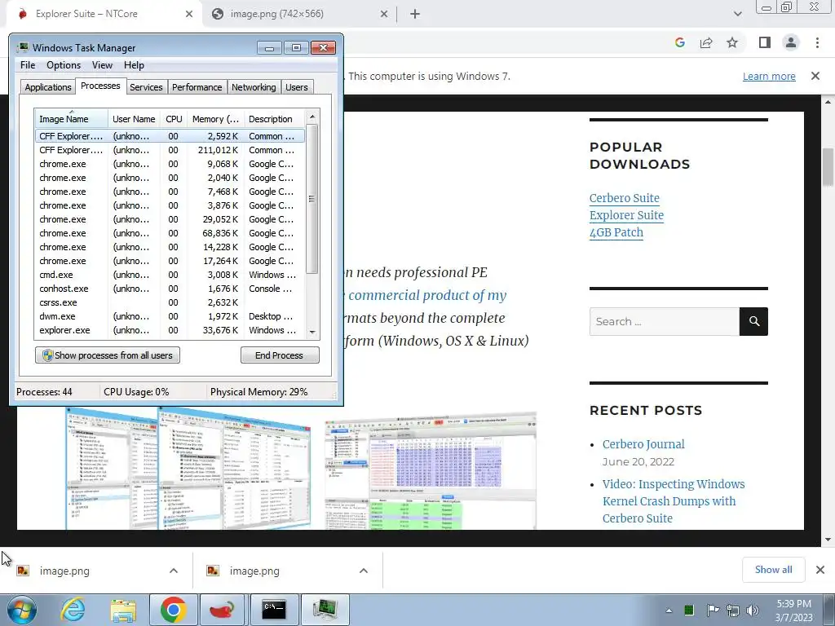Switch to the Performance tab
The height and width of the screenshot is (626, 835).
point(197,87)
